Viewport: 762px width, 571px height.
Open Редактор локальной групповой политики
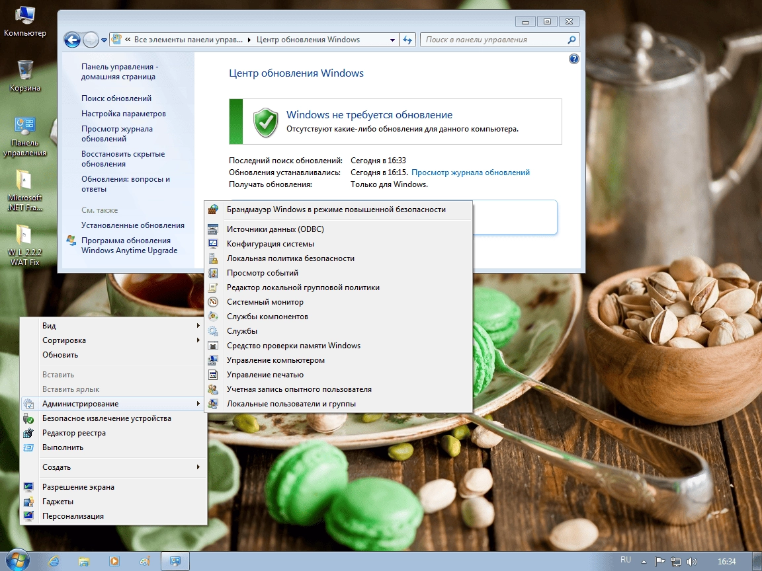338,287
